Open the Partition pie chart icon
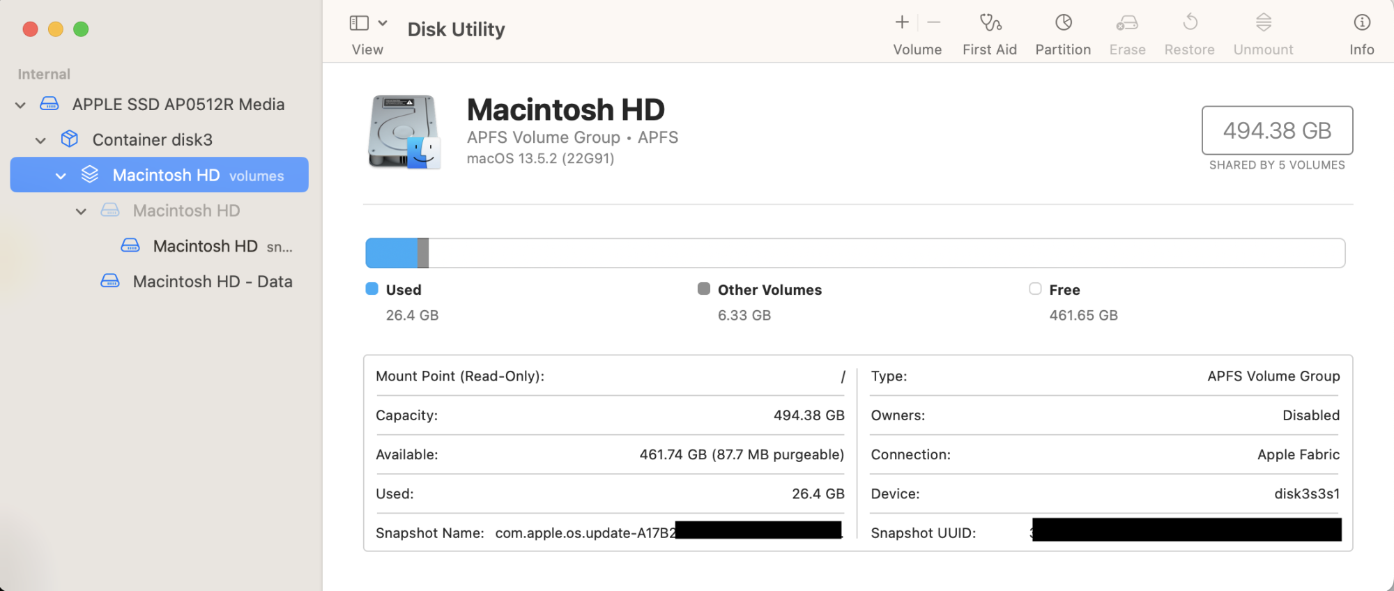The image size is (1394, 591). click(1064, 22)
